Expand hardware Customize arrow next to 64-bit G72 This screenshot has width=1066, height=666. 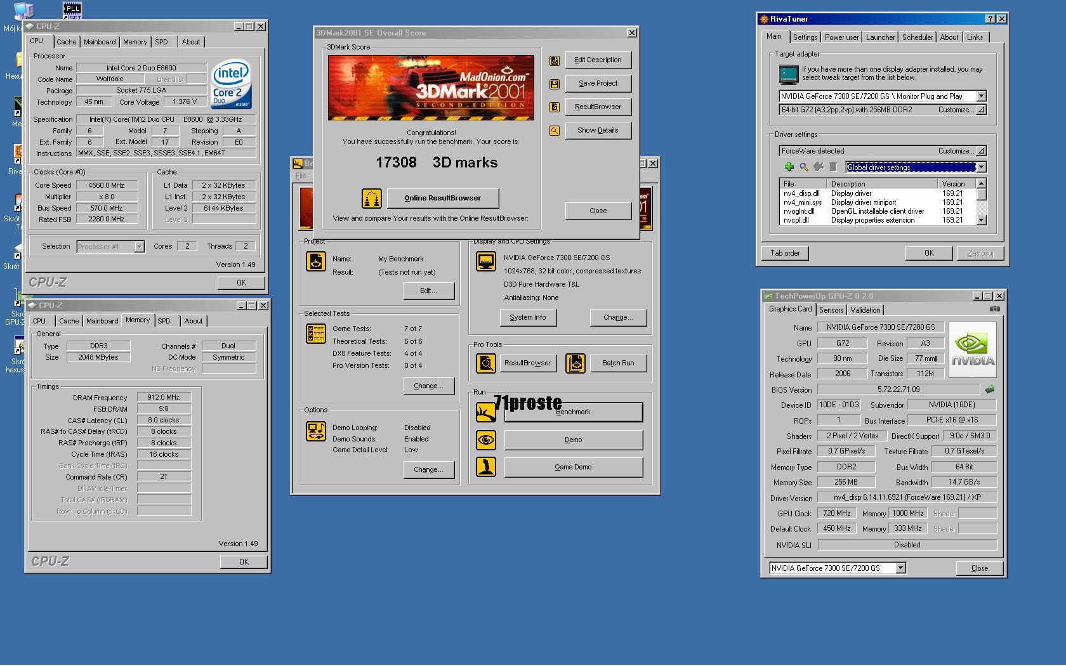click(x=981, y=110)
